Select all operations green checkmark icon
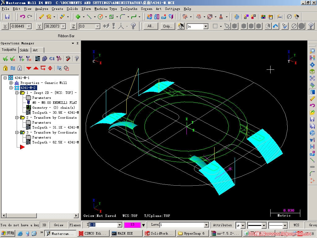This screenshot has height=238, width=317. [5, 59]
